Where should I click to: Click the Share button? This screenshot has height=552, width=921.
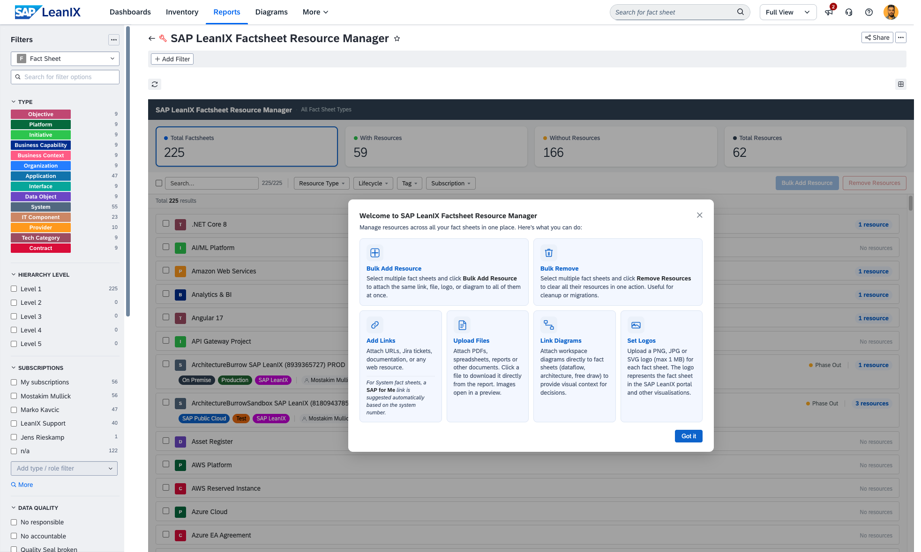click(x=877, y=37)
